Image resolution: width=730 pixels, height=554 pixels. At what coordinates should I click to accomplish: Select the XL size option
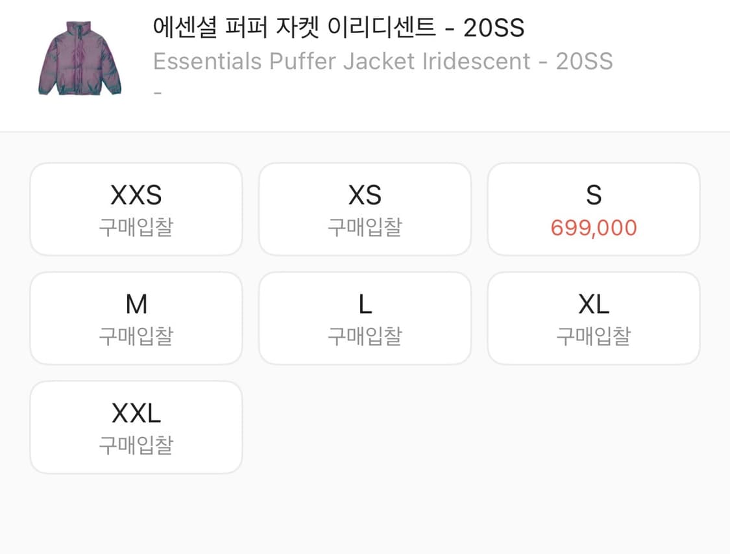(594, 317)
